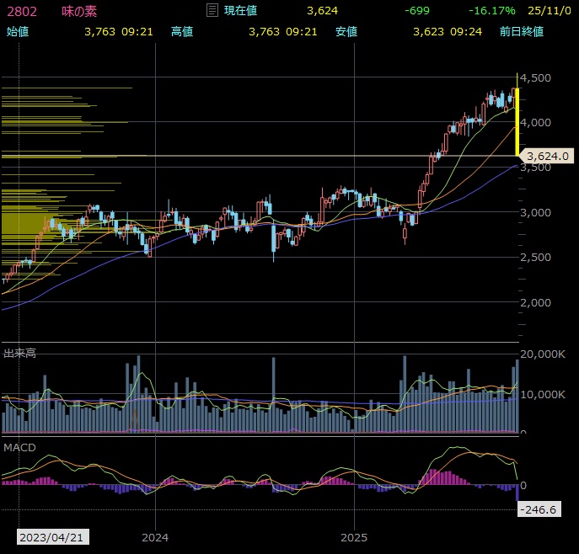
Task: Click the stock code 2802
Action: pos(22,11)
